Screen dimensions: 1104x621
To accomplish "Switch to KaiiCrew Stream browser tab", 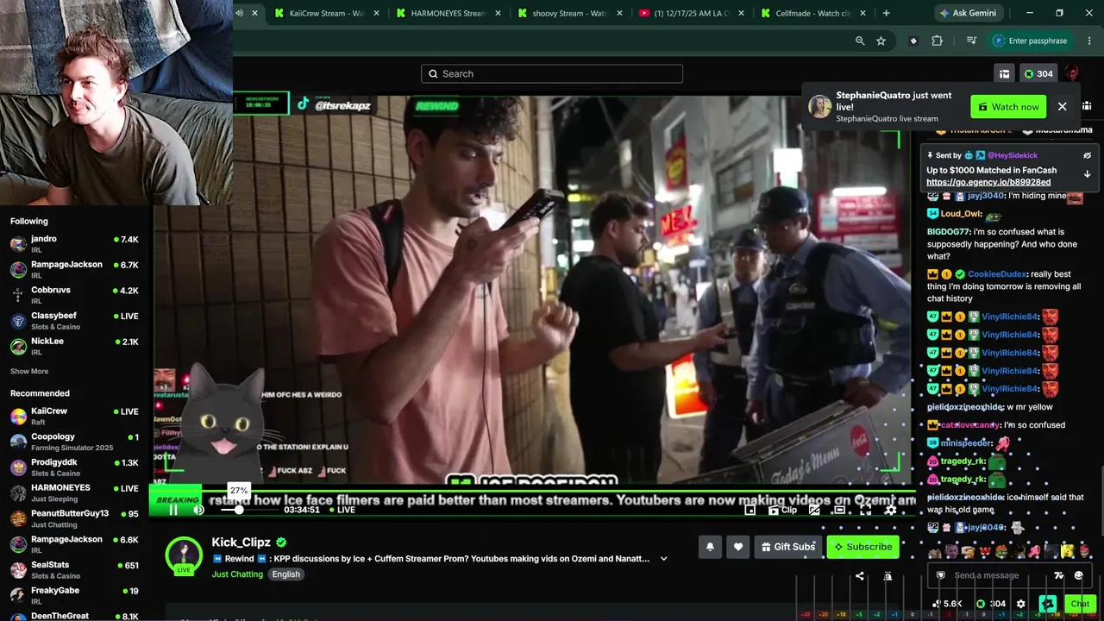I will [327, 13].
